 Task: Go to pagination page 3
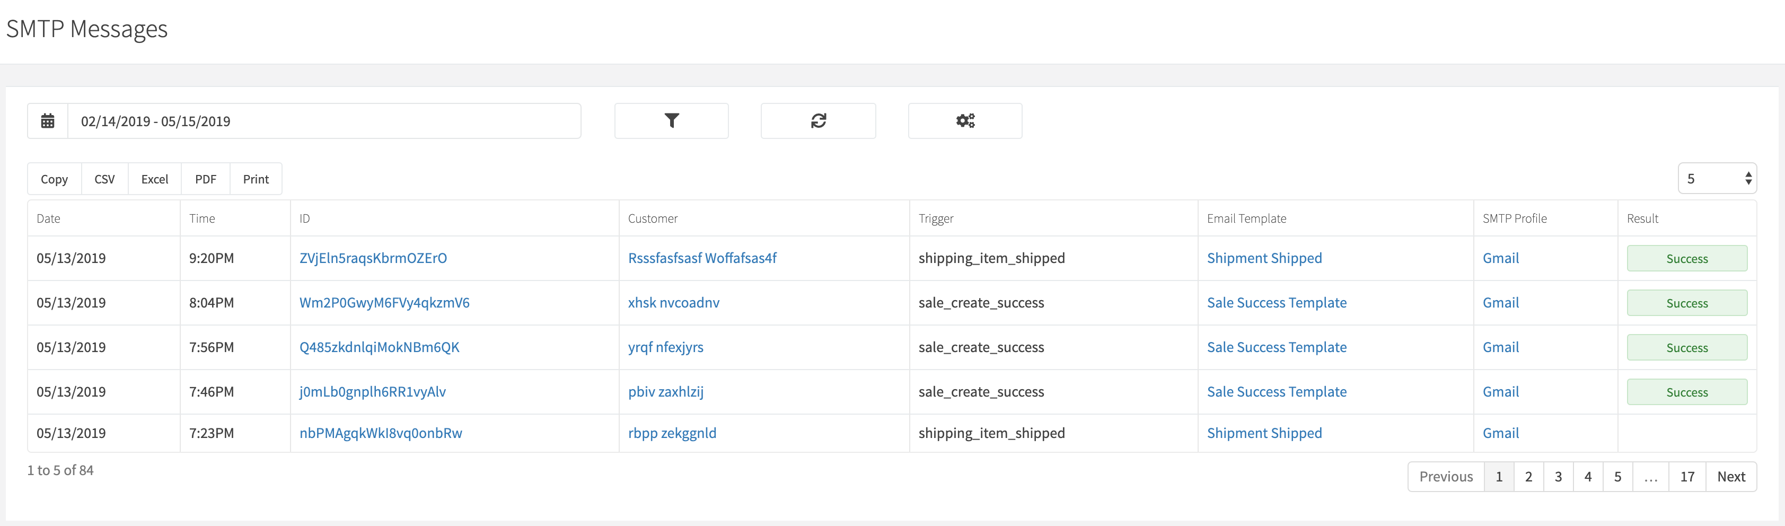pos(1559,477)
